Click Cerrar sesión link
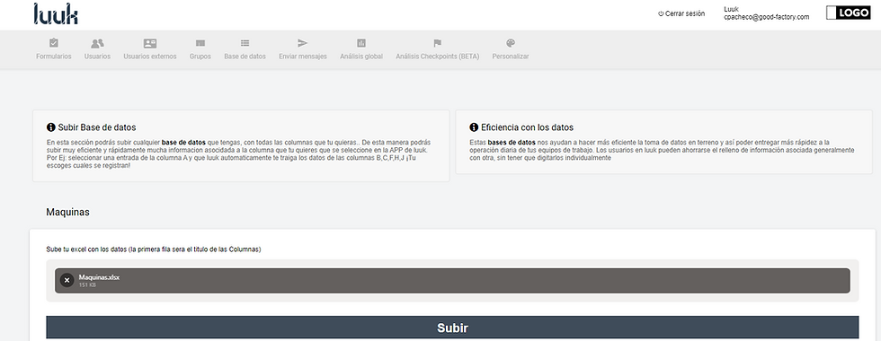Viewport: 881px width, 341px height. tap(681, 14)
